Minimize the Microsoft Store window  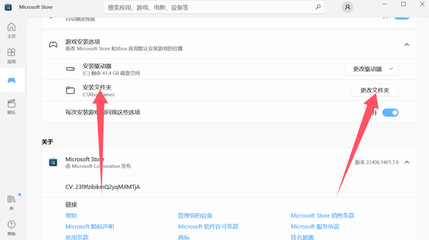tap(385, 4)
